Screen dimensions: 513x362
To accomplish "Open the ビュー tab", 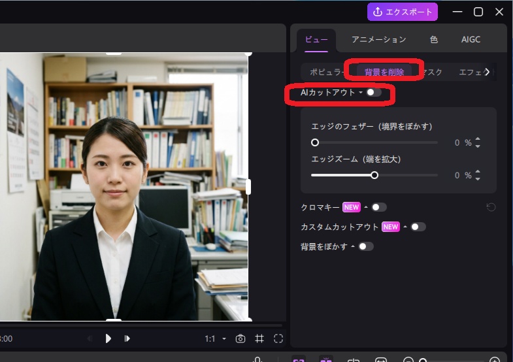I will coord(316,40).
